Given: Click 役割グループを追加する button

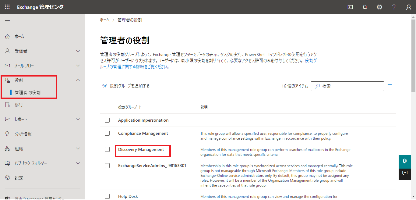Looking at the screenshot, I should click(x=126, y=86).
